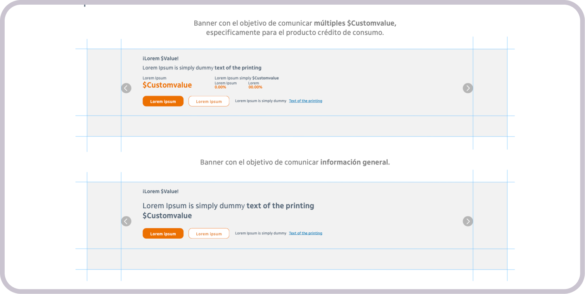The image size is (585, 294).
Task: Click 'Lorem Ipsum is simply dummy text of the printing' subtitle in credit banner
Action: (x=202, y=68)
